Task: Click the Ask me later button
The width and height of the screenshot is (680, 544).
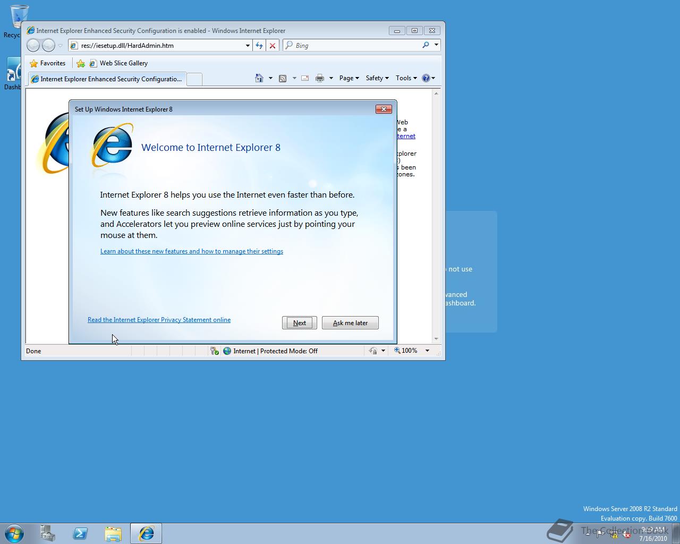Action: point(350,322)
